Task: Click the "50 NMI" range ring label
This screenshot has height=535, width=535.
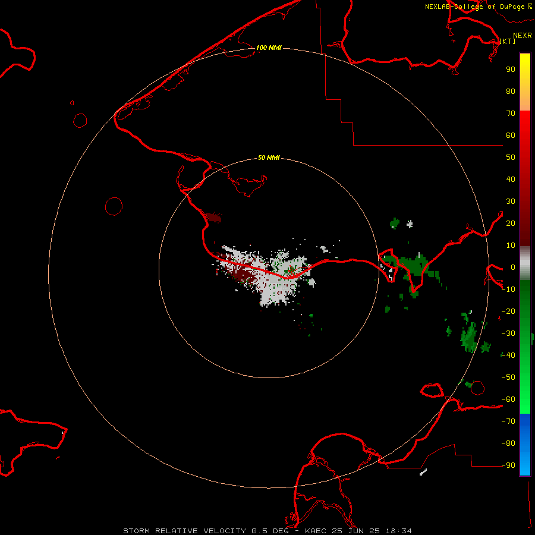Action: pyautogui.click(x=269, y=158)
